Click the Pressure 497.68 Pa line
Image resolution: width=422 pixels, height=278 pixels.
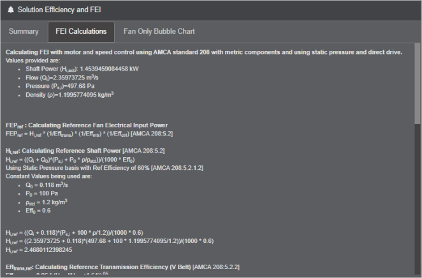(x=60, y=87)
